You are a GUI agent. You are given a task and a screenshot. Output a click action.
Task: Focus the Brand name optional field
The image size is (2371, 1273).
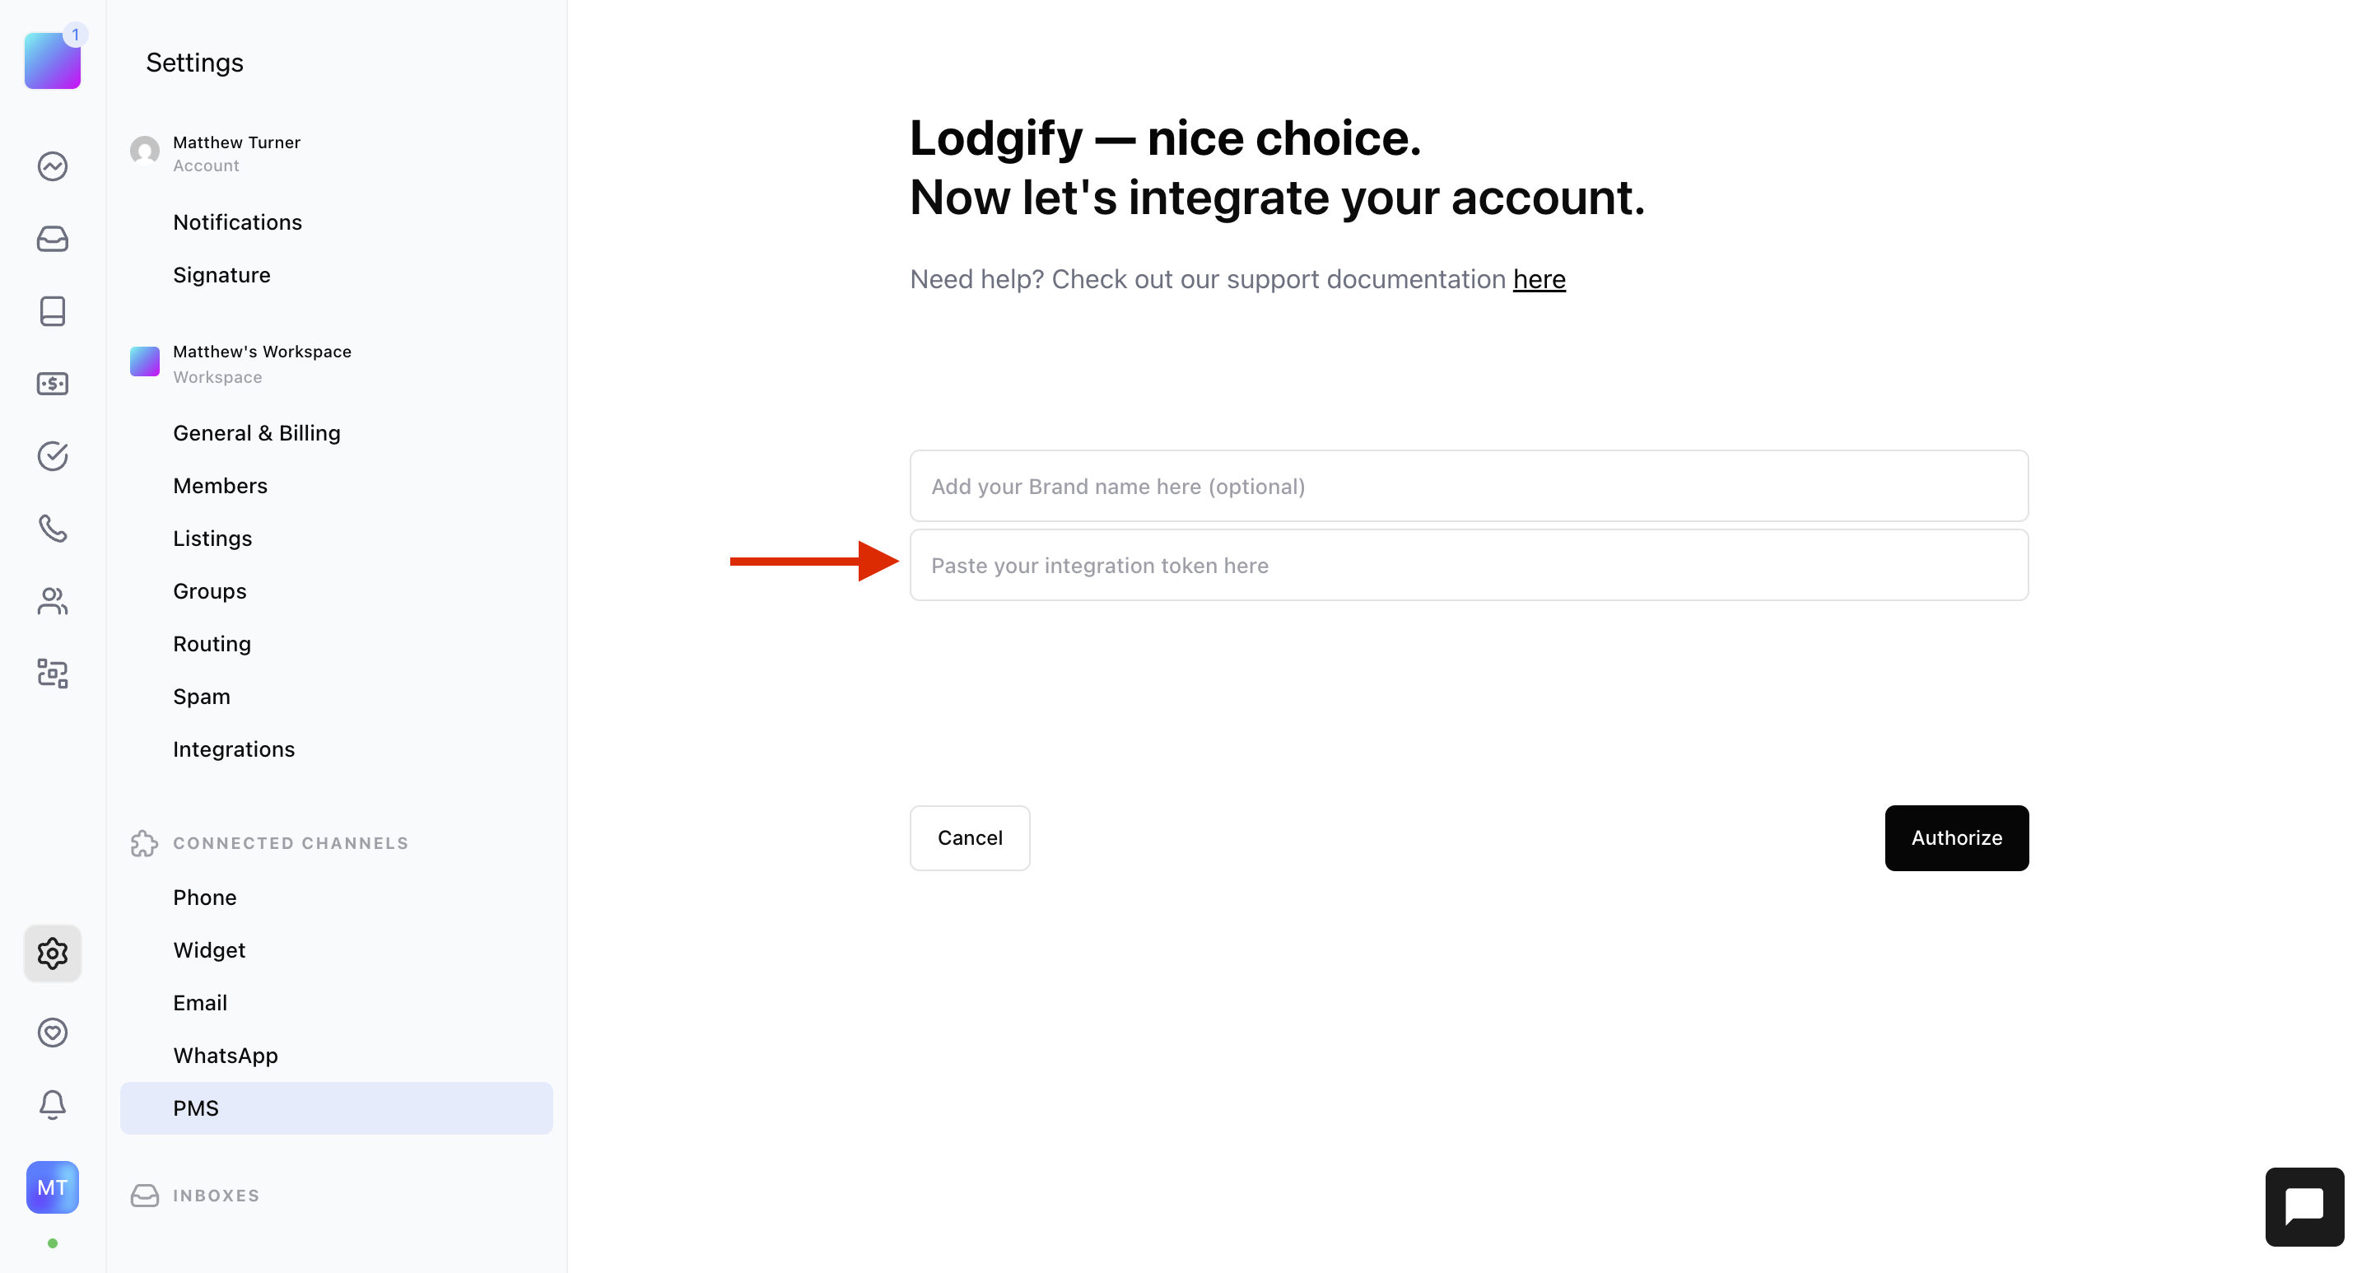[1468, 486]
